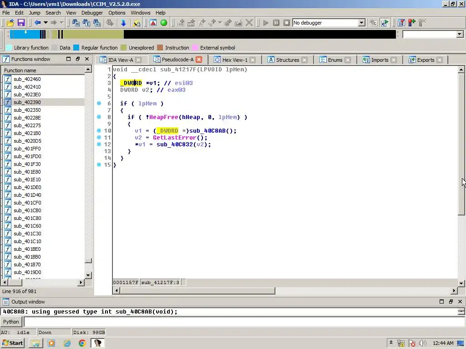The height and width of the screenshot is (349, 466).
Task: Click the horizontal scrollbar of pseudocode
Action: click(x=198, y=290)
